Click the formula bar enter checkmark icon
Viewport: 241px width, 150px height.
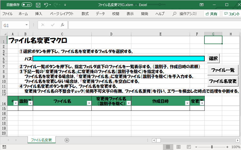pos(53,25)
